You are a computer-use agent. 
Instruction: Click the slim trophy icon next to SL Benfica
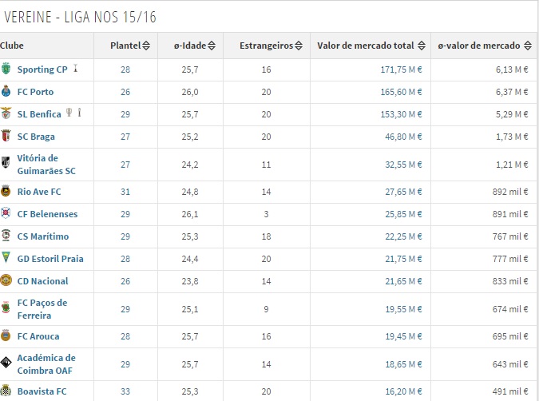79,112
